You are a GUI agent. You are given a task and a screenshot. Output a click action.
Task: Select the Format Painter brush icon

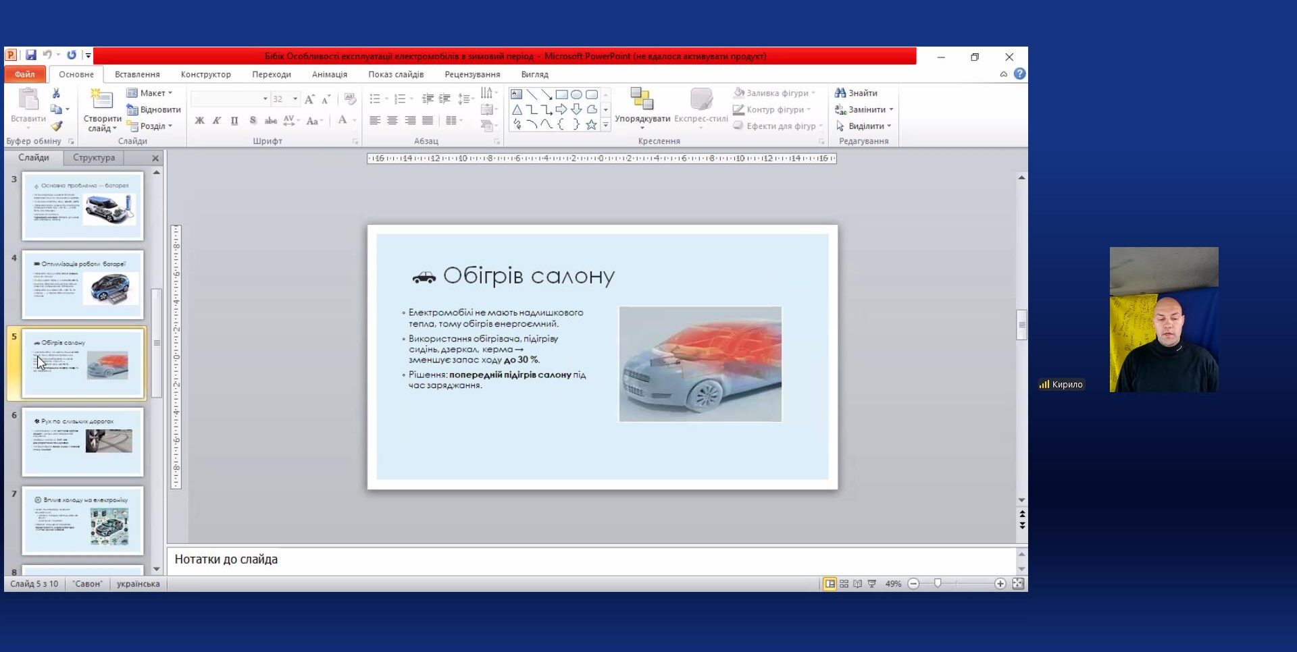tap(57, 126)
